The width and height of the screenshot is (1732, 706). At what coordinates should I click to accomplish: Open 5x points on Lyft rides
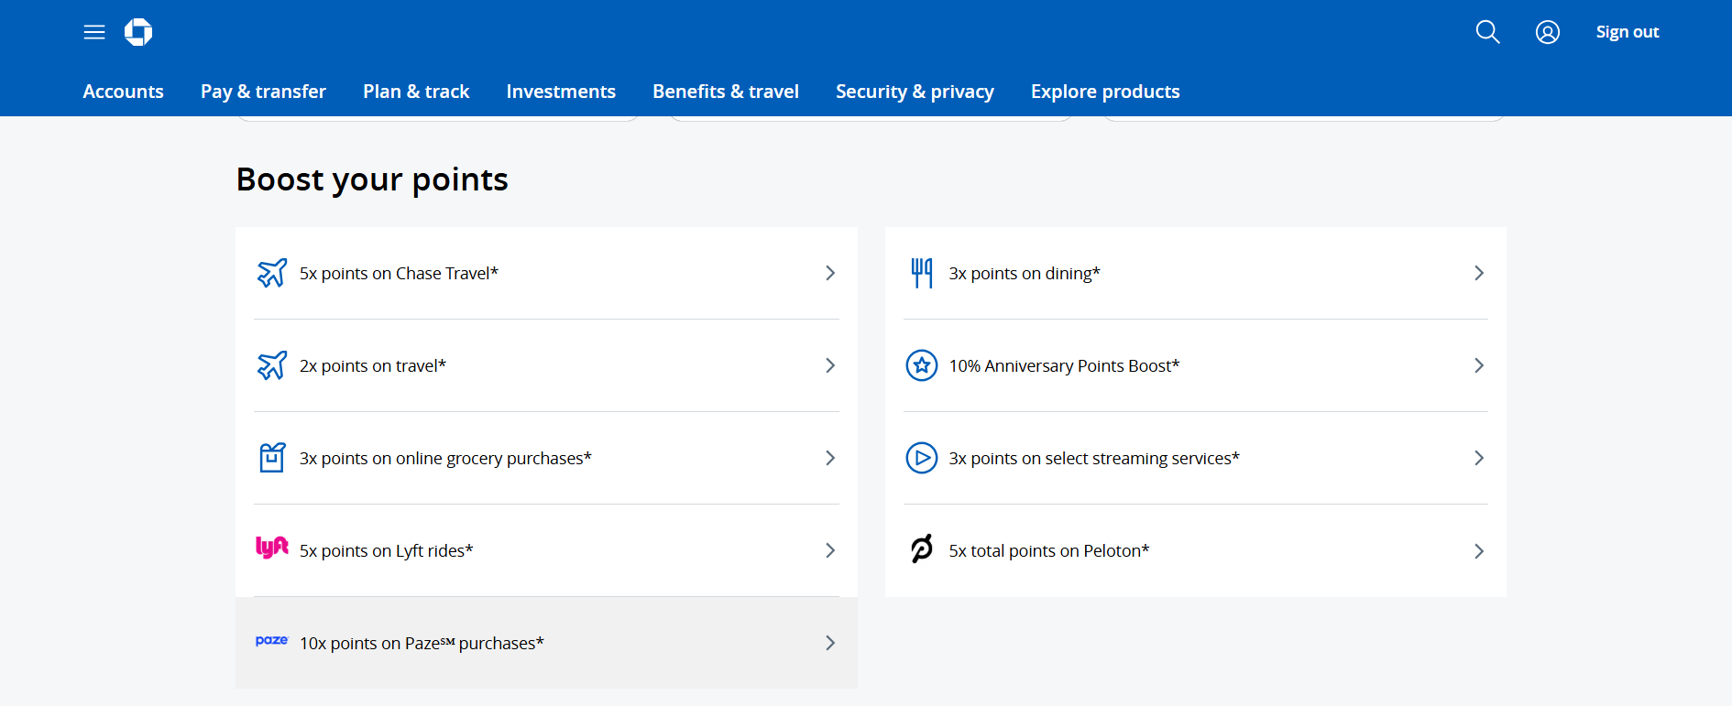pyautogui.click(x=546, y=550)
